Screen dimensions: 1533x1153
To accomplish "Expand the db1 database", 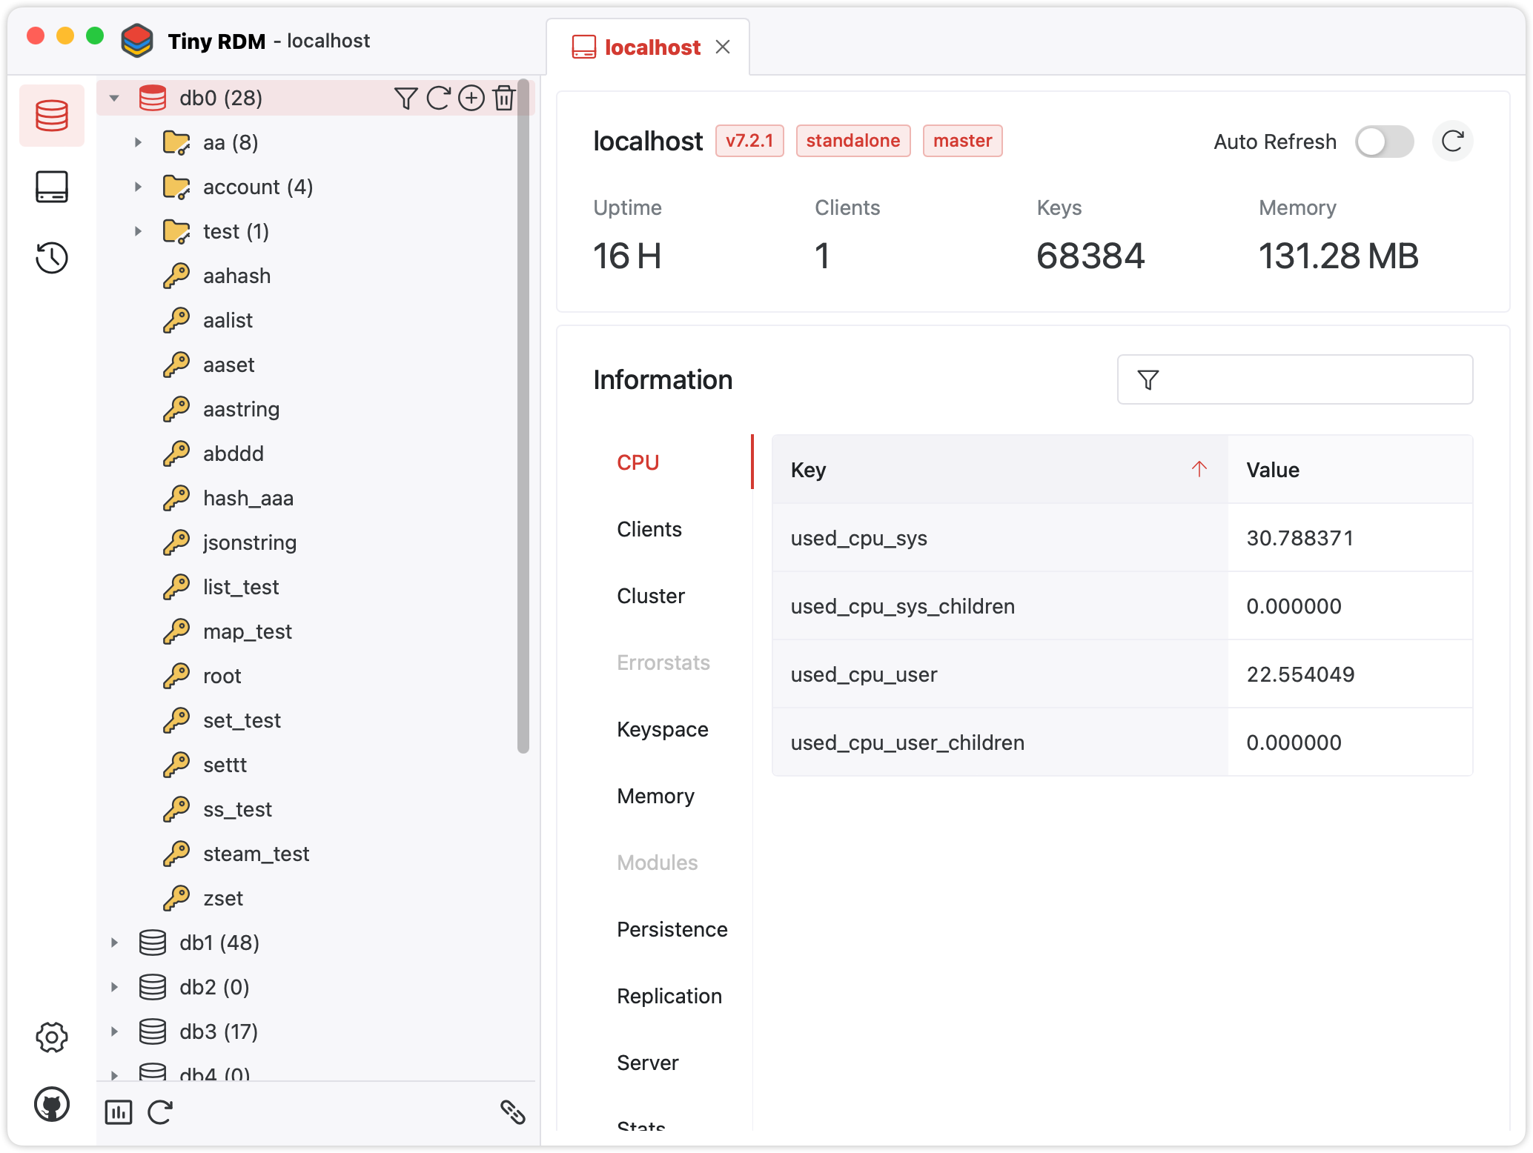I will pyautogui.click(x=114, y=943).
